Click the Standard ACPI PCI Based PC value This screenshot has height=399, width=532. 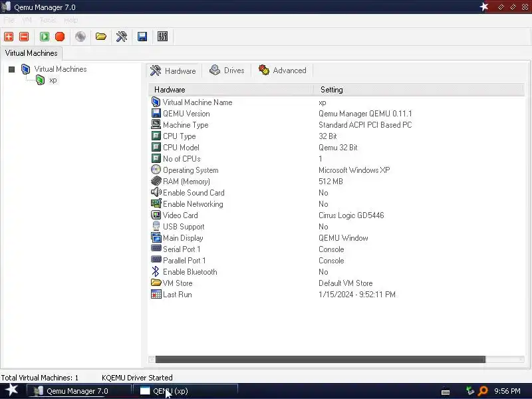(365, 124)
